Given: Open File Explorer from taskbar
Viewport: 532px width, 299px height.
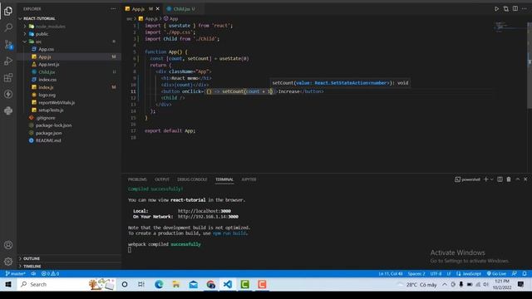Looking at the screenshot, I should 176,284.
